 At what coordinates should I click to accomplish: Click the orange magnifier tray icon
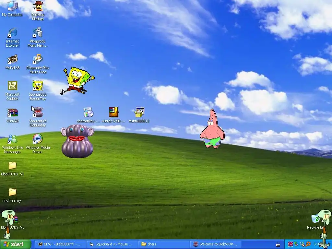coord(308,244)
